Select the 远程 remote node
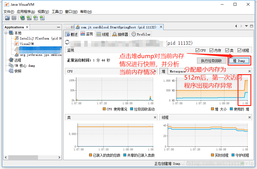 [15, 60]
